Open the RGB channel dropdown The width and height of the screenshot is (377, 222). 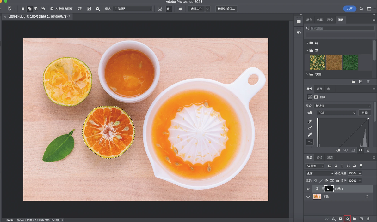click(x=337, y=113)
